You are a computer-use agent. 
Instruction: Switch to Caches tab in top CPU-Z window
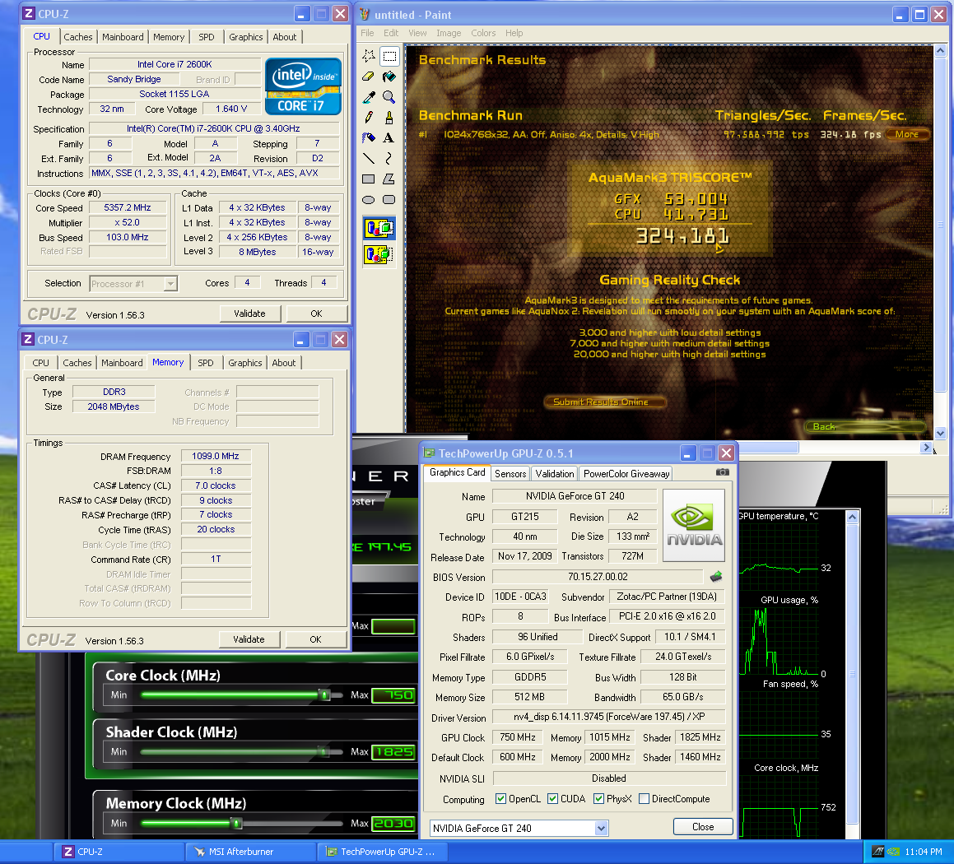78,37
